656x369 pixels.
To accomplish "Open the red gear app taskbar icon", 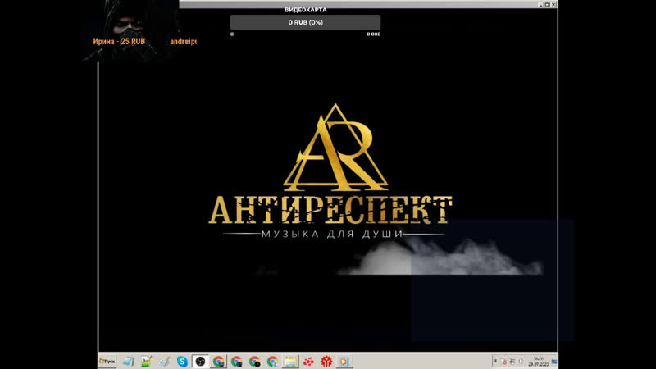I will 326,361.
